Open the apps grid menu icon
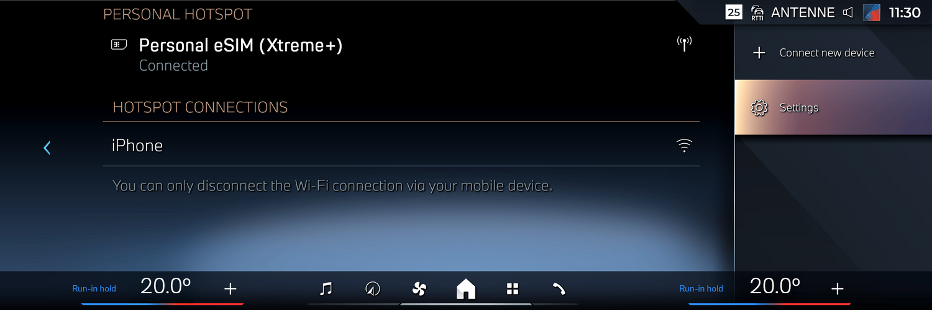932x310 pixels. coord(513,288)
